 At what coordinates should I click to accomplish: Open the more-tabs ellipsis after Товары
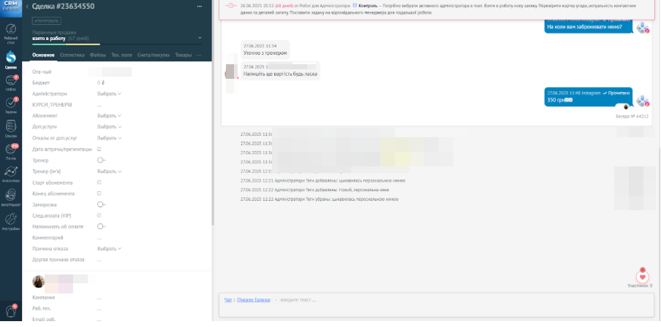tap(199, 55)
